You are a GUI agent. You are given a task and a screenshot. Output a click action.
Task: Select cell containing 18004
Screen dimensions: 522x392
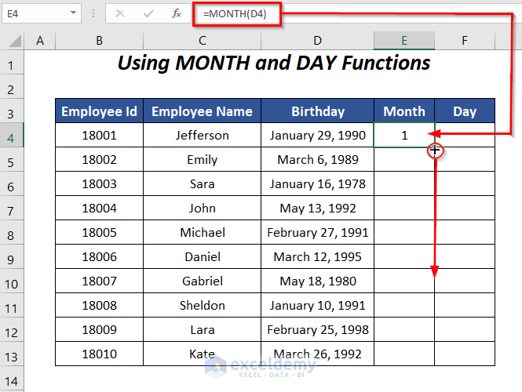(99, 208)
